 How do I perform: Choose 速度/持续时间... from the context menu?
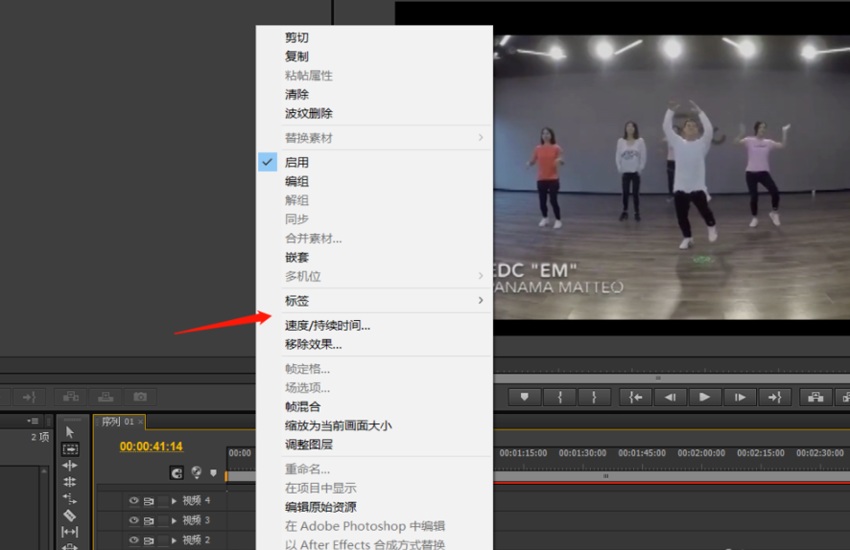(327, 326)
